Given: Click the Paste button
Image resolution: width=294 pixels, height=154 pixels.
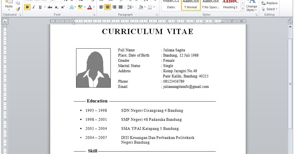Looking at the screenshot, I should pos(9,5).
